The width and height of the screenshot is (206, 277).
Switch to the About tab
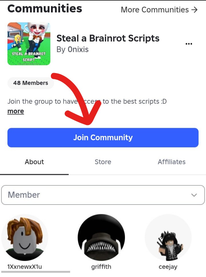[x=34, y=162]
